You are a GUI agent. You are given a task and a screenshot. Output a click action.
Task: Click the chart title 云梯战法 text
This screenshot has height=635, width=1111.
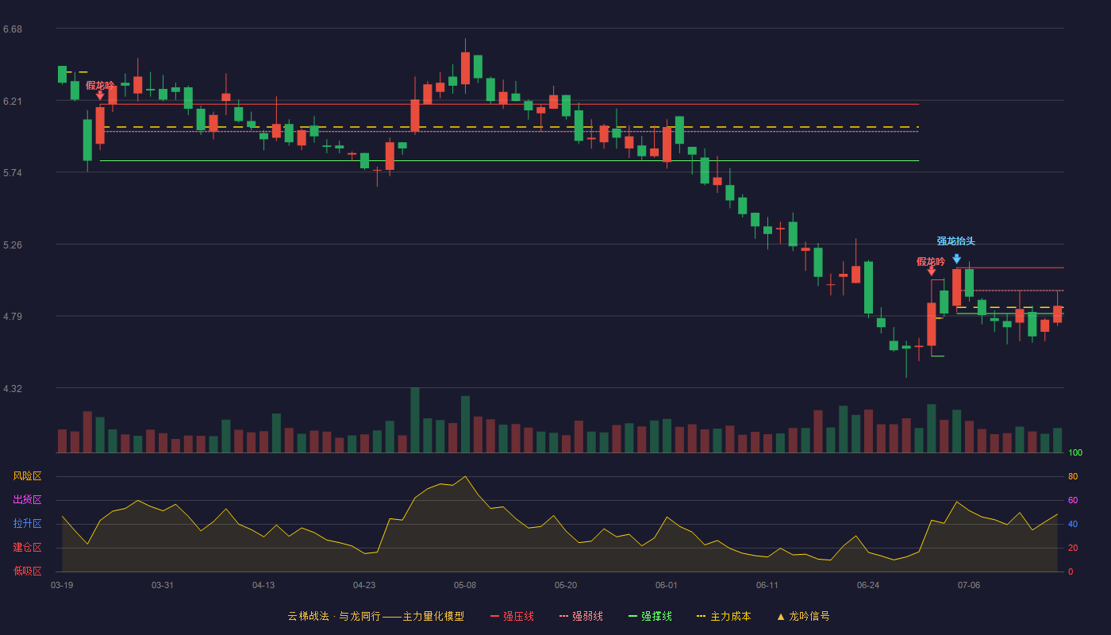[307, 616]
